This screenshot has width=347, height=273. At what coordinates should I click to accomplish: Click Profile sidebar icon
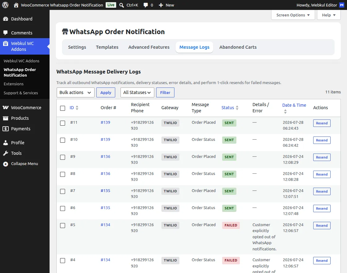click(x=6, y=143)
